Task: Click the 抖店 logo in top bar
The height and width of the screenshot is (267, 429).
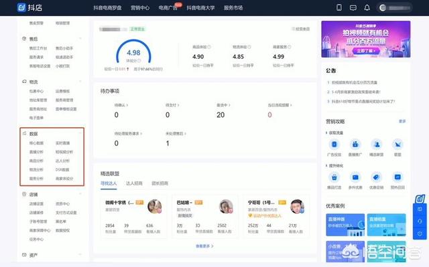Action: 29,7
